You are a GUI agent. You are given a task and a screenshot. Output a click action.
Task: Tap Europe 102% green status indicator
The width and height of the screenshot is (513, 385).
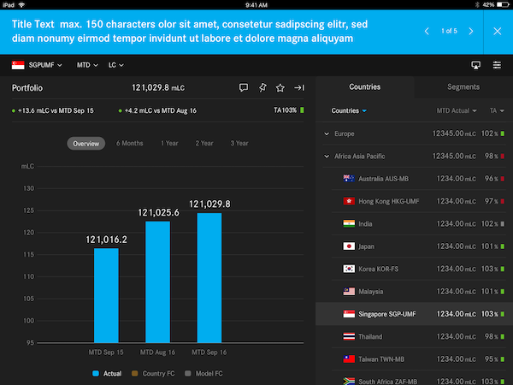coord(503,133)
